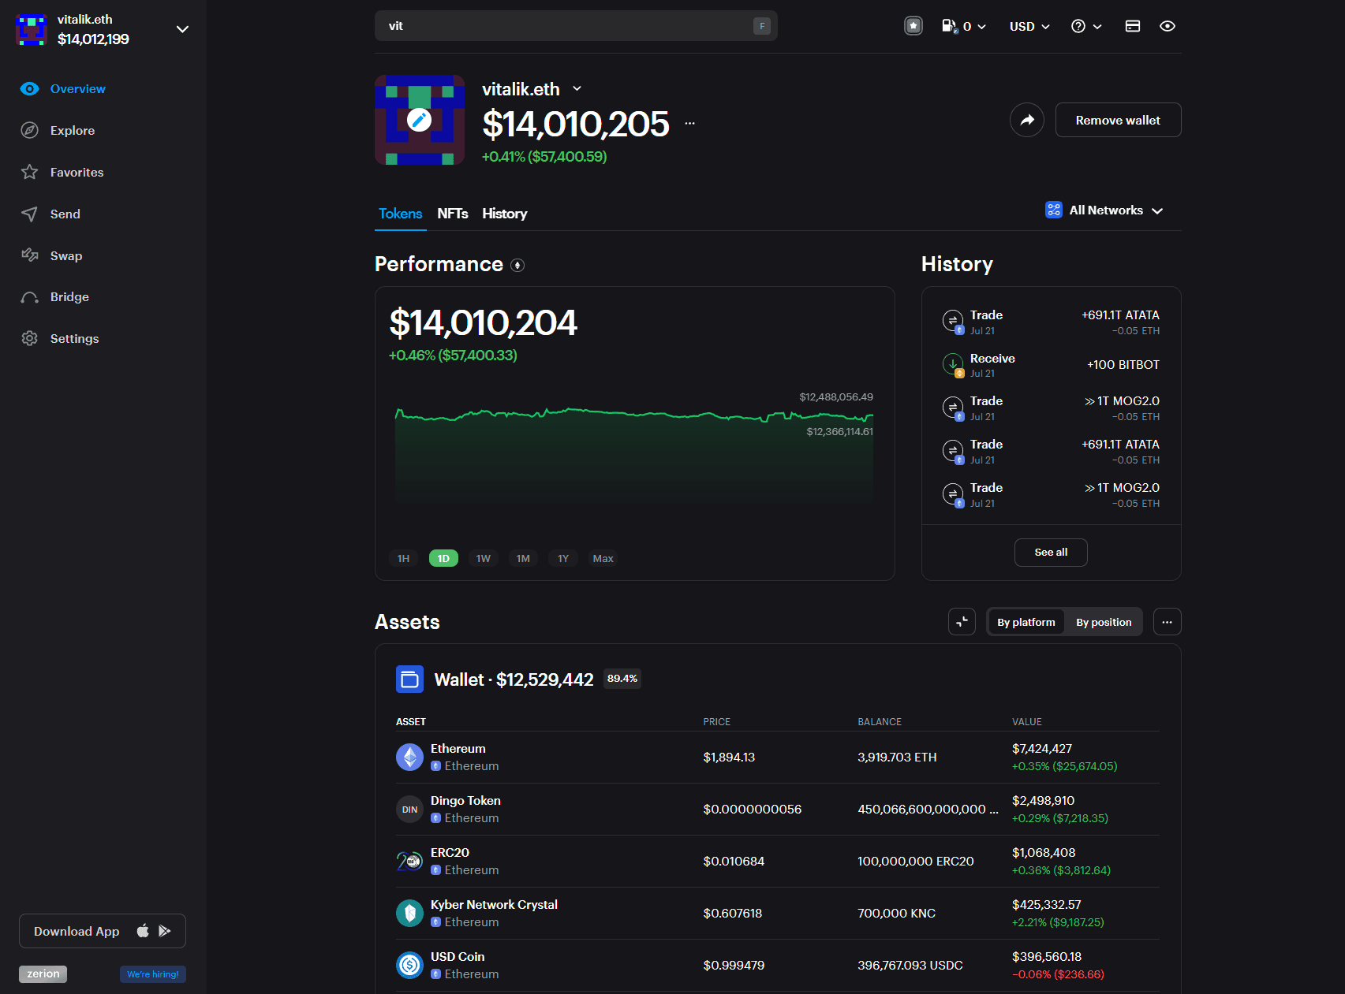Open the USD Coin token icon
Viewport: 1345px width, 994px height.
click(x=409, y=966)
